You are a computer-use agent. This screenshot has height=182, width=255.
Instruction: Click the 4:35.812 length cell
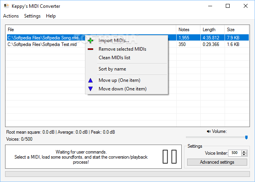tap(211, 38)
